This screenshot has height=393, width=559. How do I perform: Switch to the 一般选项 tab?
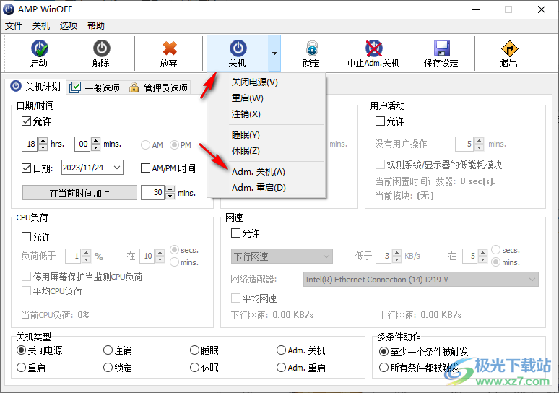coord(95,87)
